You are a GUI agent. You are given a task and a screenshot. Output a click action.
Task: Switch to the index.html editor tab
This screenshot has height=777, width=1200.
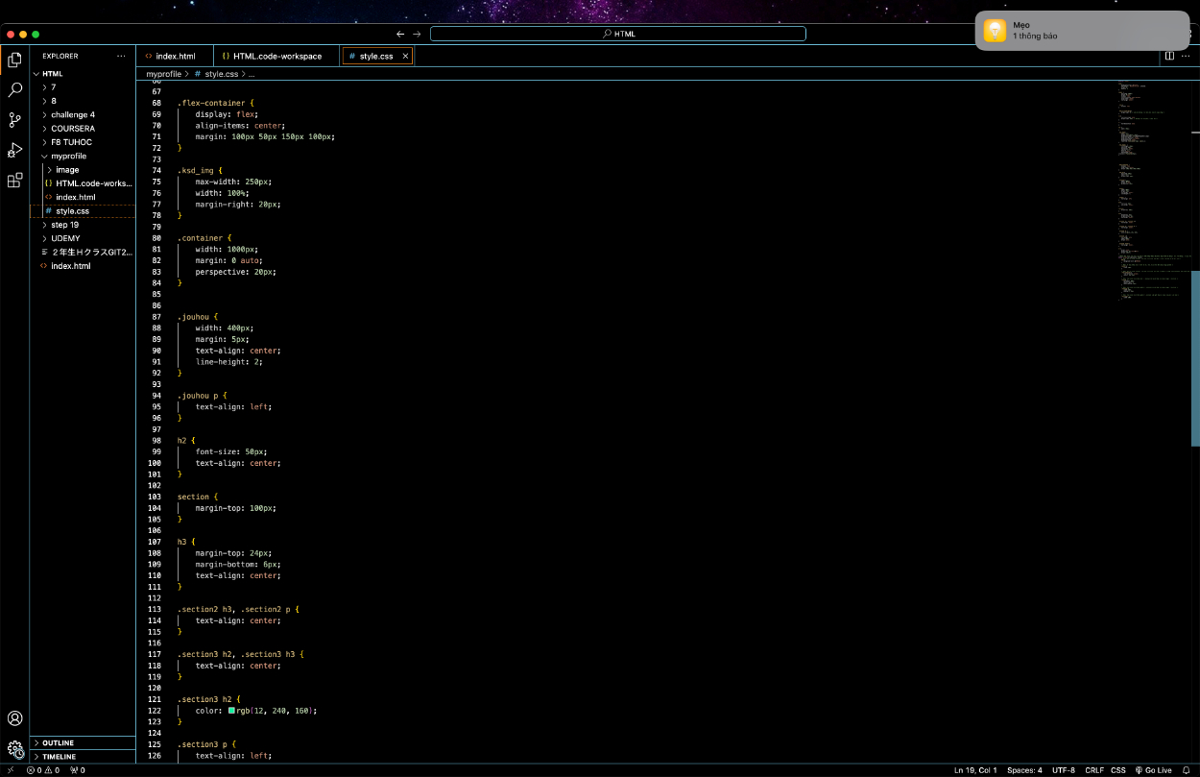click(175, 57)
